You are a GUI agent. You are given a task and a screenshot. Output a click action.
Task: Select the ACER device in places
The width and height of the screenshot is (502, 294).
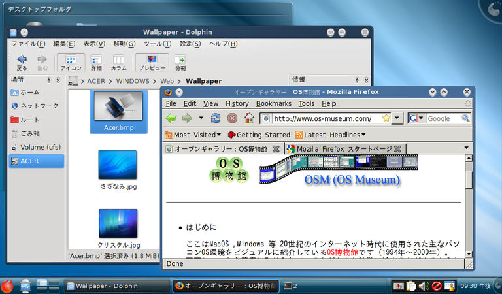(36, 161)
